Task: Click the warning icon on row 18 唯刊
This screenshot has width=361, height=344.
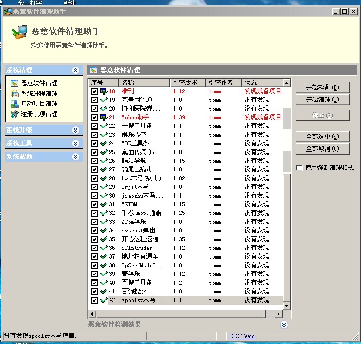Action: pos(104,91)
